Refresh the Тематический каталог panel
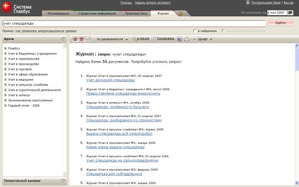This screenshot has width=299, height=187. tap(63, 181)
